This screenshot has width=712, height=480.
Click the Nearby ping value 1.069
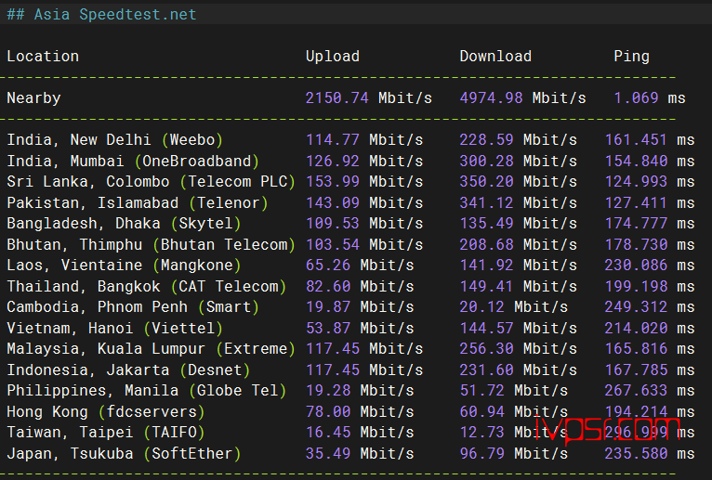(x=636, y=98)
